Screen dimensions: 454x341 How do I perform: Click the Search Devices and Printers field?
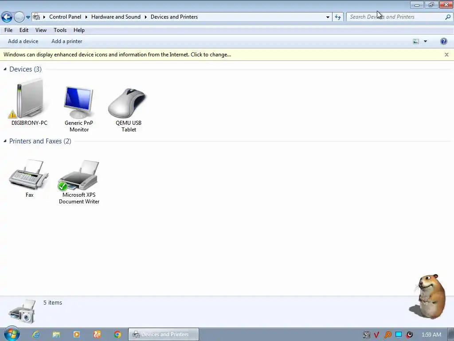pos(399,17)
